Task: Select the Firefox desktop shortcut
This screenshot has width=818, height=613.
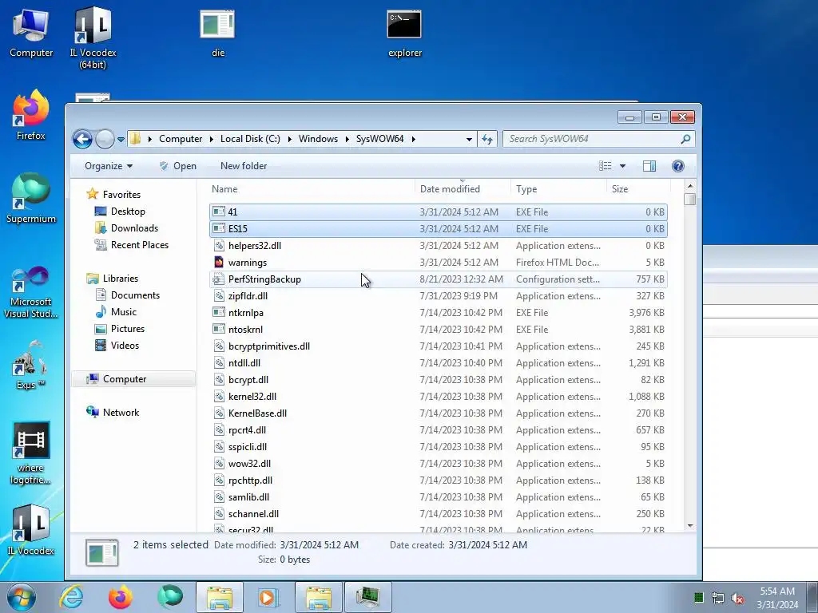Action: click(x=31, y=115)
